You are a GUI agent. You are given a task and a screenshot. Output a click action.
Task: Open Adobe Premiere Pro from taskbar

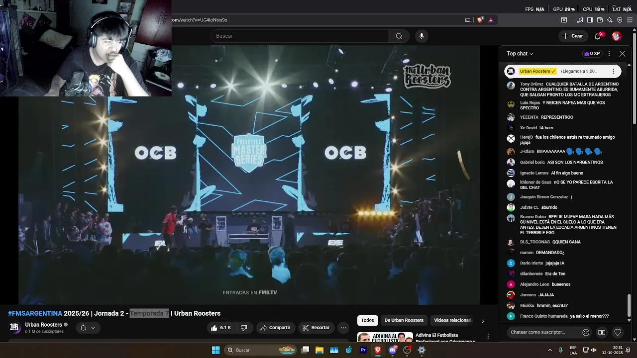(x=363, y=350)
